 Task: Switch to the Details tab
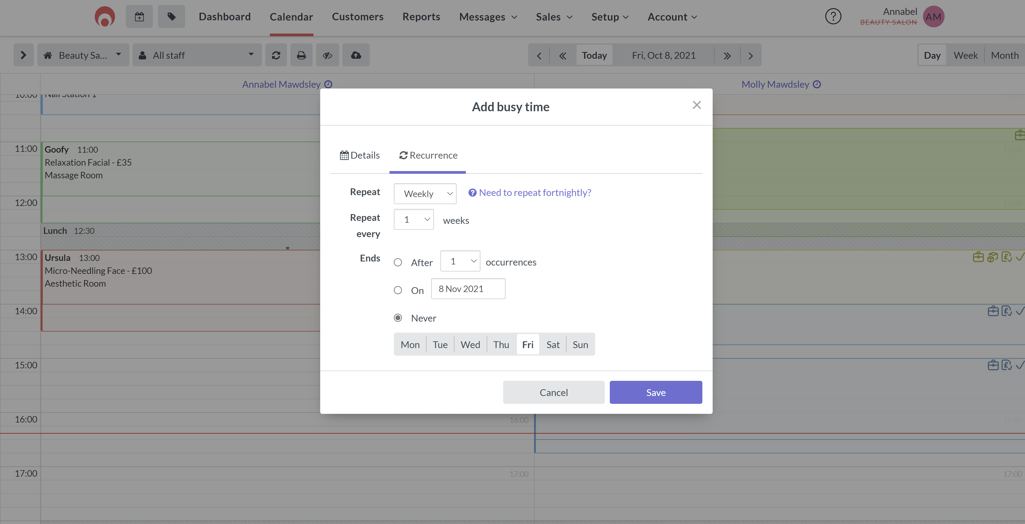[360, 156]
